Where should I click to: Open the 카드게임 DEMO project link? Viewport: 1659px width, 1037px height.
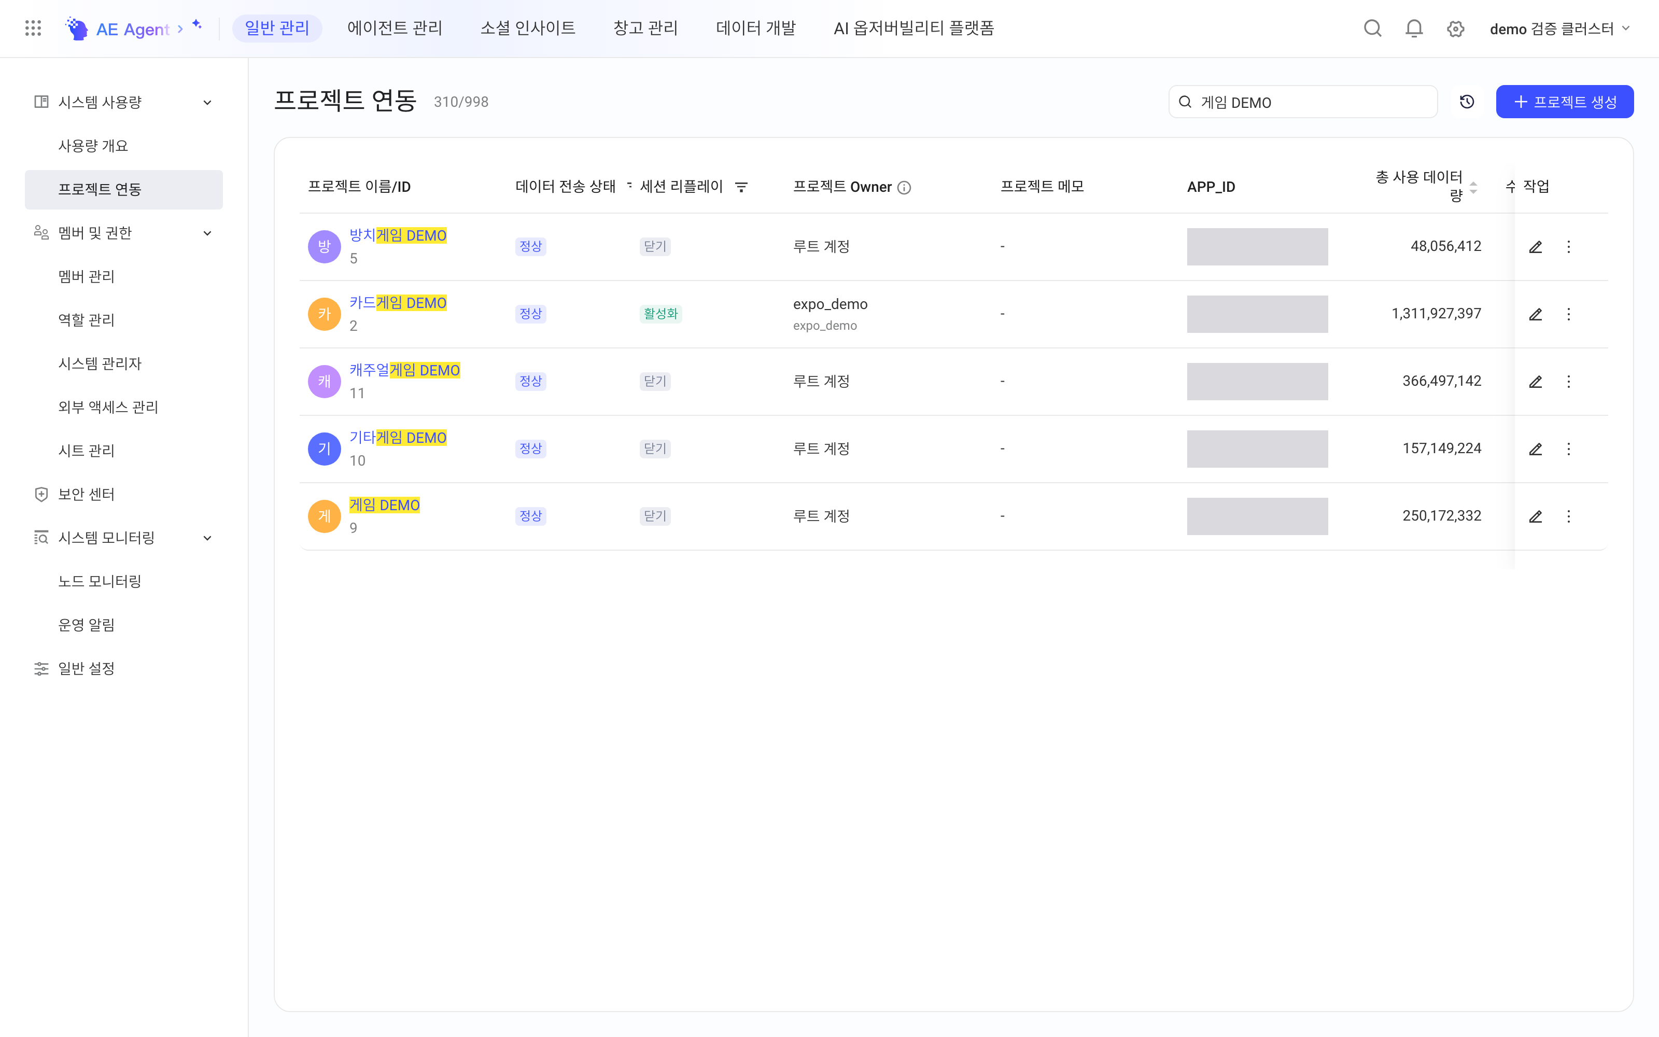[x=398, y=302]
